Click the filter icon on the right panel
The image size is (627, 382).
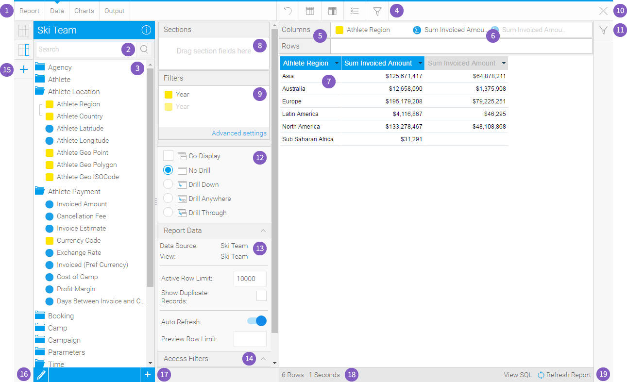pos(603,30)
